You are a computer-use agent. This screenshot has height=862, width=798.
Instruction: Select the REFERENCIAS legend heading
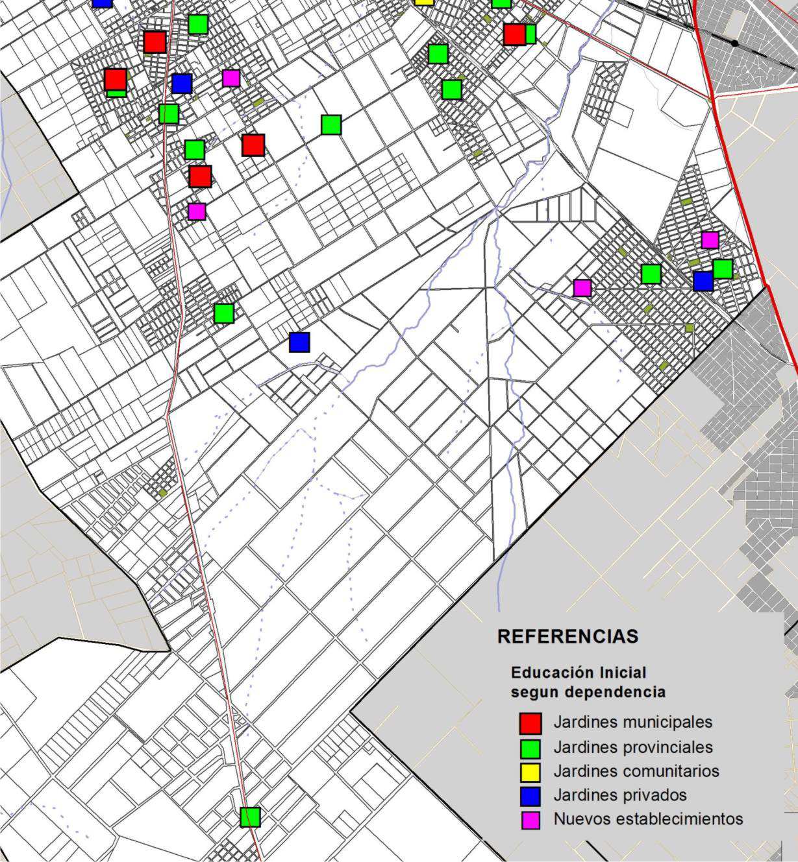(567, 636)
